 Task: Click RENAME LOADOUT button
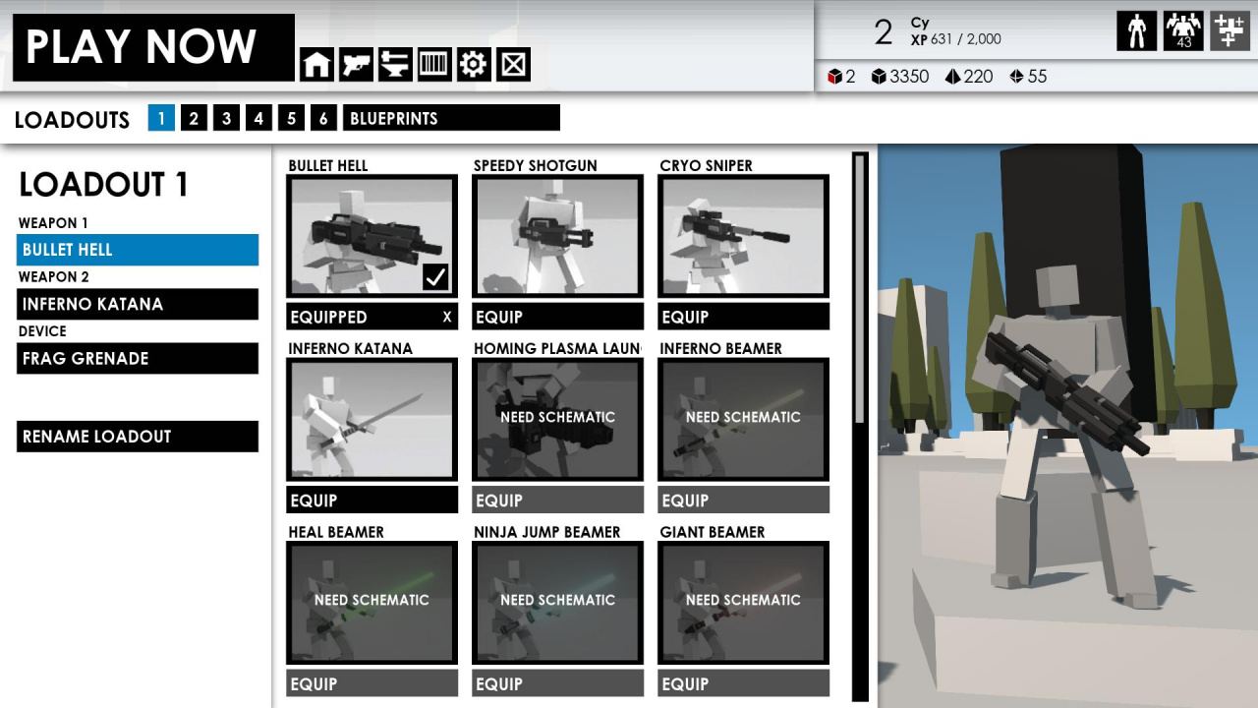138,437
